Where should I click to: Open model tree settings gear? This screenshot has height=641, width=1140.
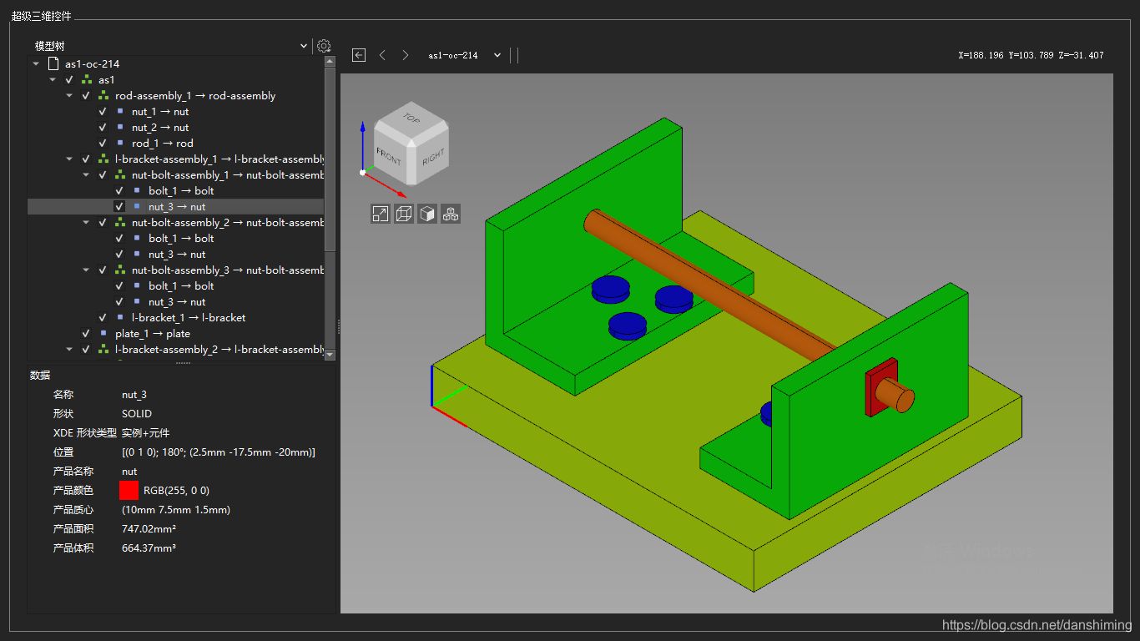(x=324, y=46)
